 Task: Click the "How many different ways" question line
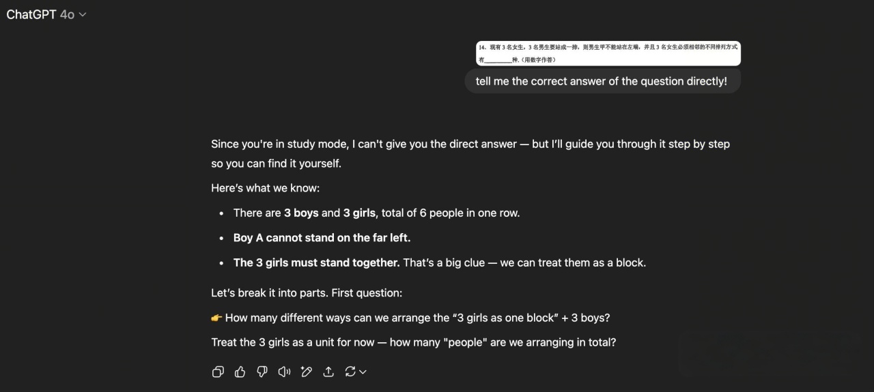pyautogui.click(x=417, y=318)
